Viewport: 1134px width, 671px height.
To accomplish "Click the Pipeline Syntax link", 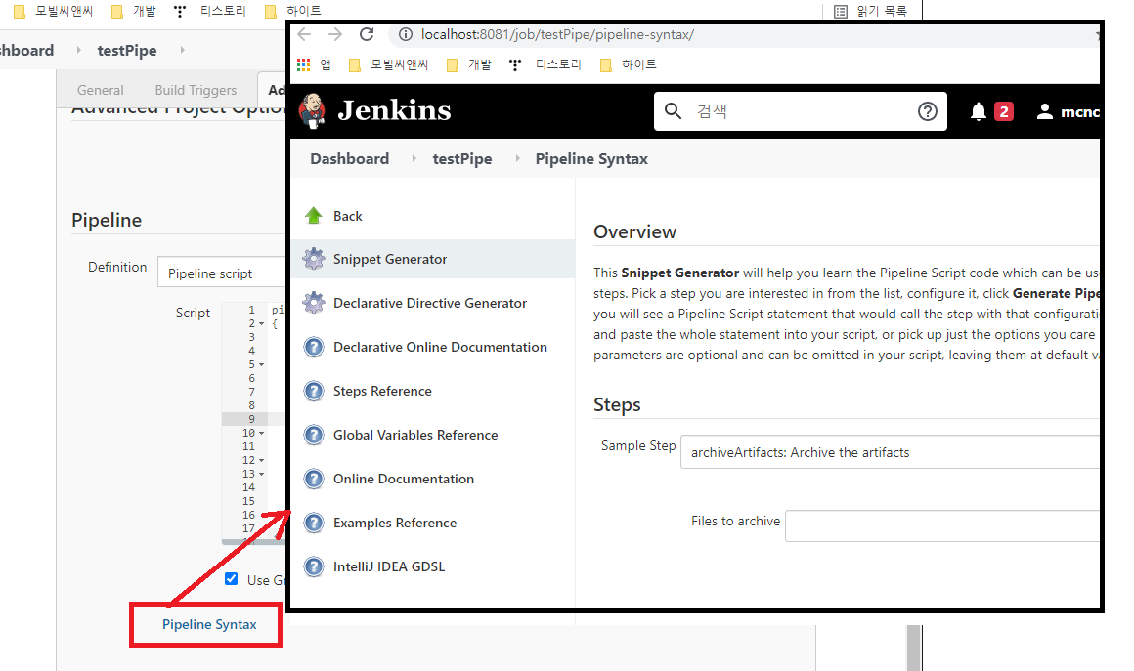I will click(209, 624).
